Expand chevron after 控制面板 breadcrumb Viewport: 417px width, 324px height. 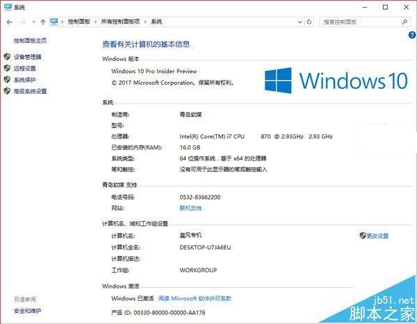[x=95, y=22]
